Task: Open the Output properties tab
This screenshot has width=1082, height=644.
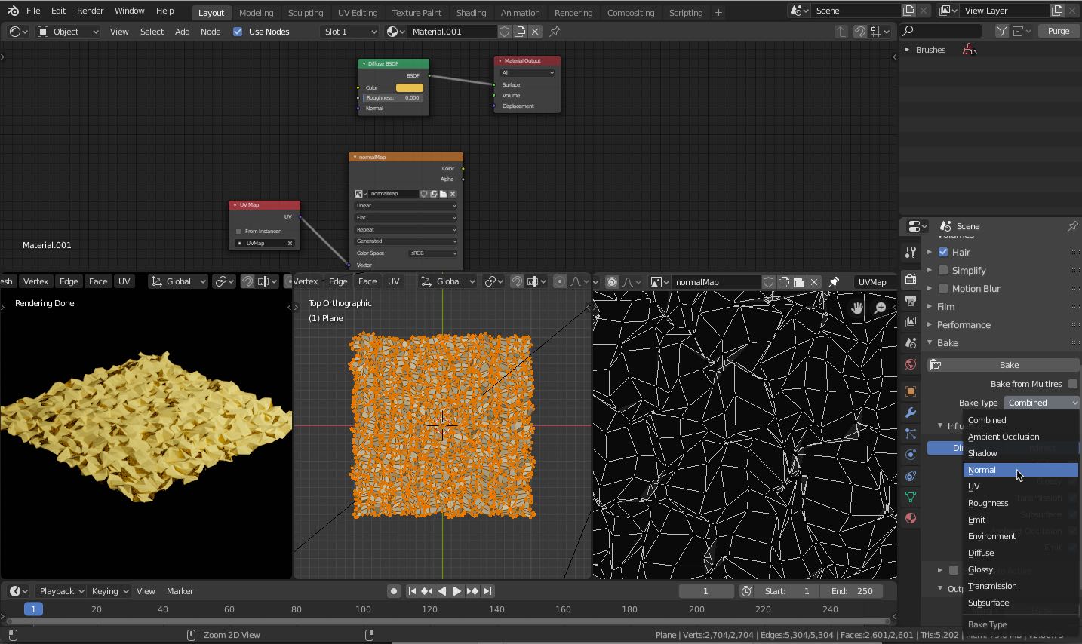Action: [911, 301]
